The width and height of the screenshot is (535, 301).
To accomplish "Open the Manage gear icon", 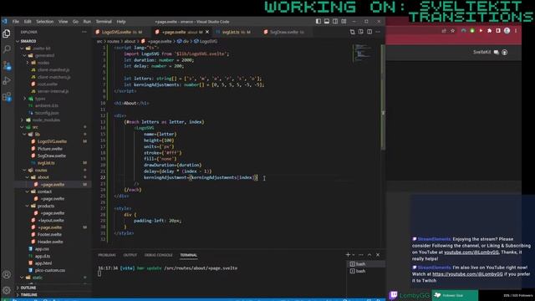I will click(7, 290).
